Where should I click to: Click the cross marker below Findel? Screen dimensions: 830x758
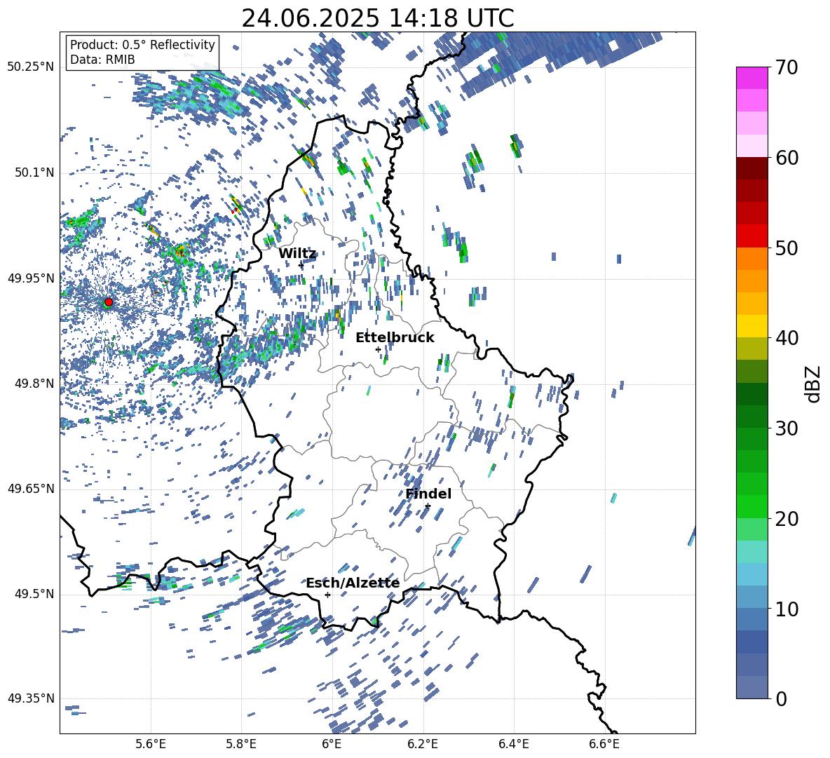[428, 506]
